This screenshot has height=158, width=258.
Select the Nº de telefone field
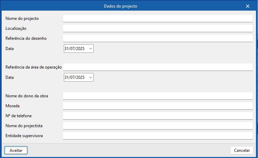(x=158, y=116)
